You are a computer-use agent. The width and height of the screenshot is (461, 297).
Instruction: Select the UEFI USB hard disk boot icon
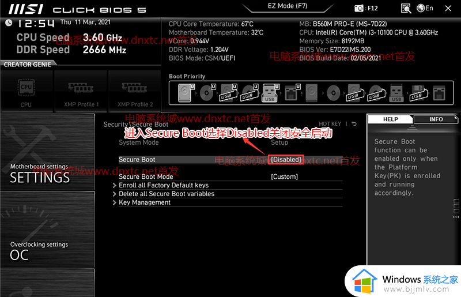[x=229, y=93]
